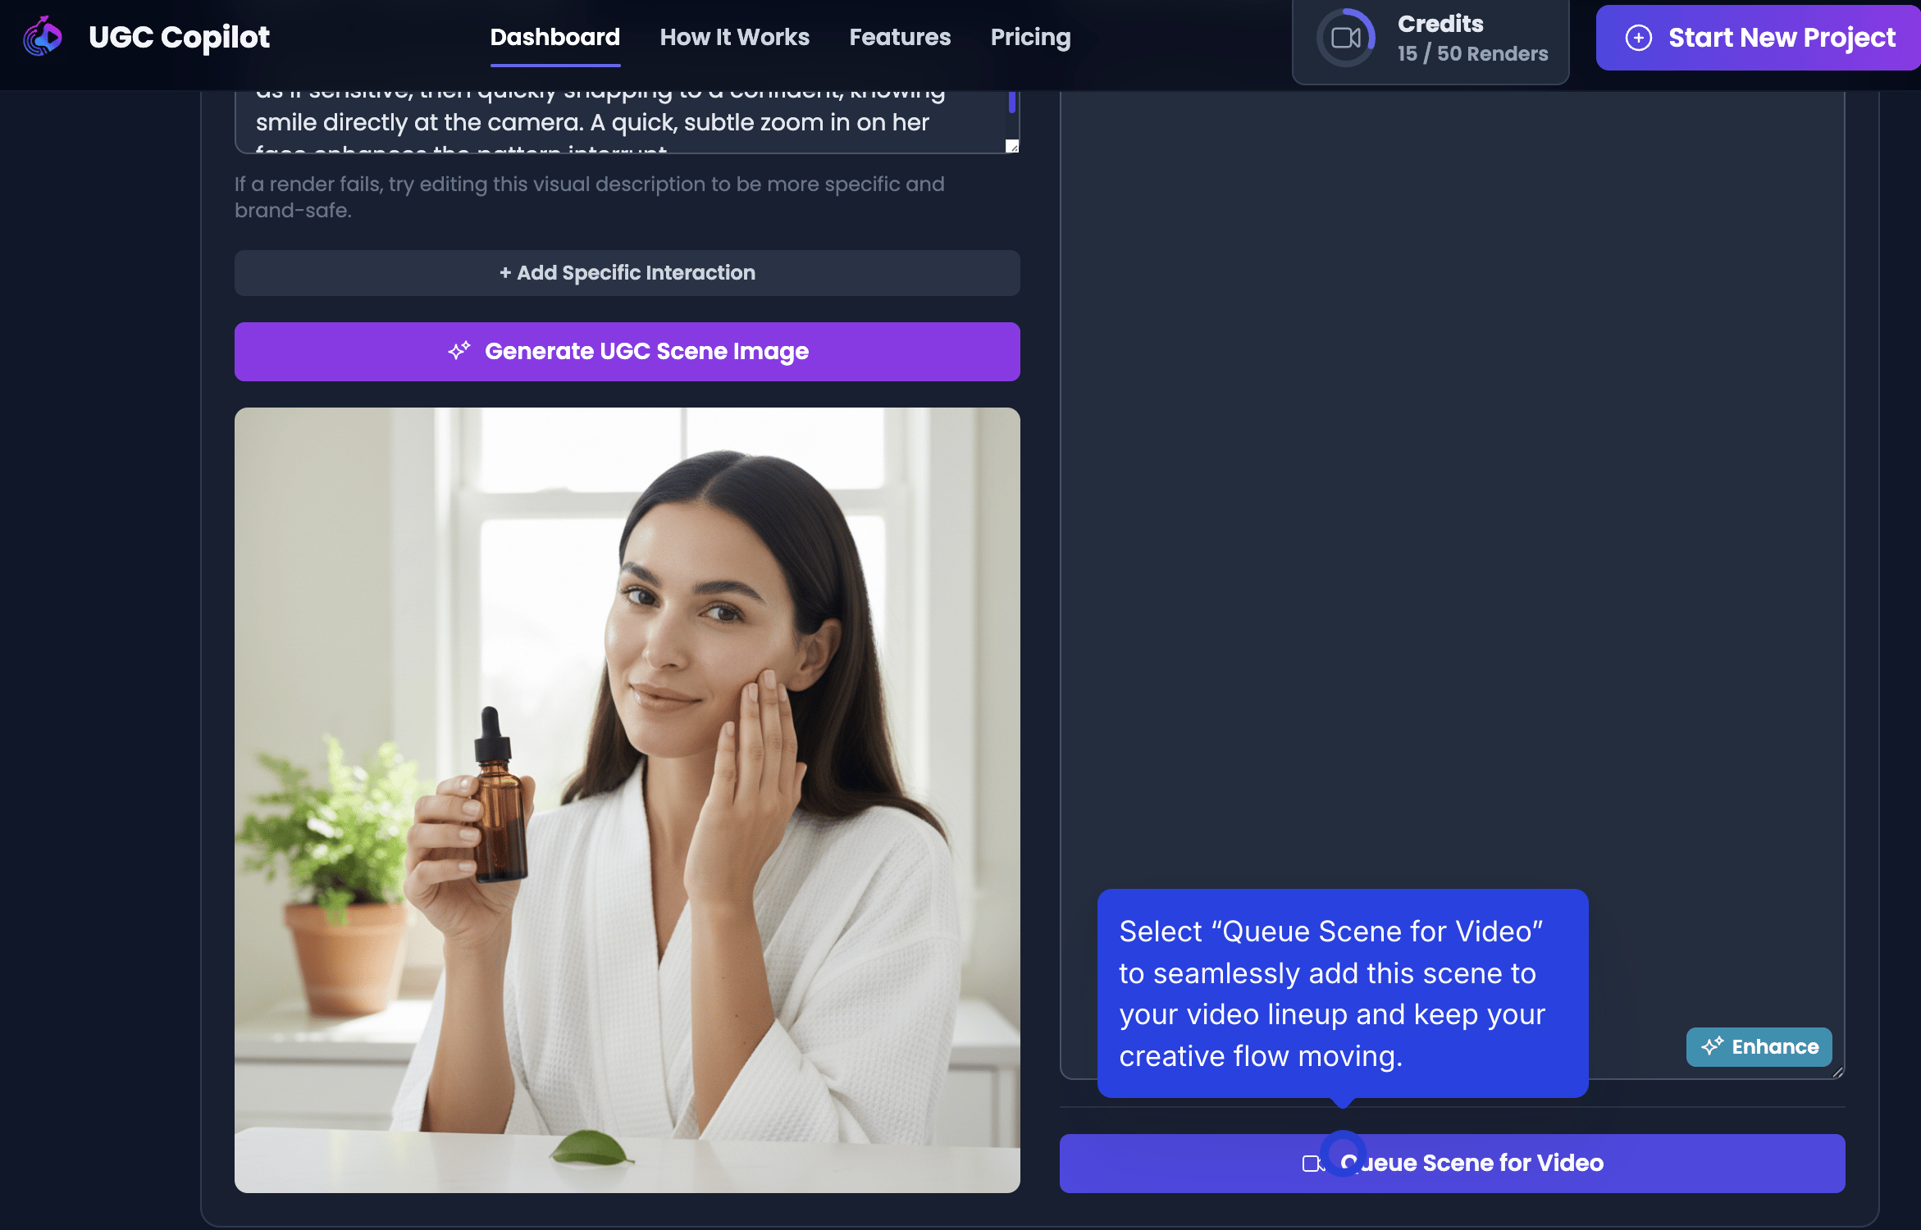
Task: Click the video camera credits icon
Action: 1345,38
